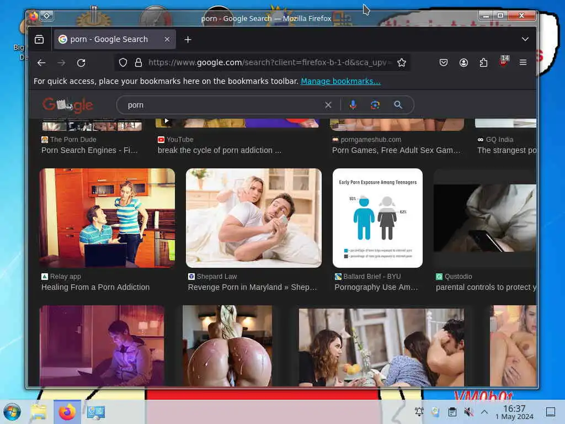Go forward one page

[x=61, y=63]
